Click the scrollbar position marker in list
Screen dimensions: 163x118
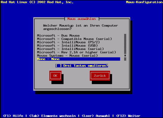(x=125, y=56)
